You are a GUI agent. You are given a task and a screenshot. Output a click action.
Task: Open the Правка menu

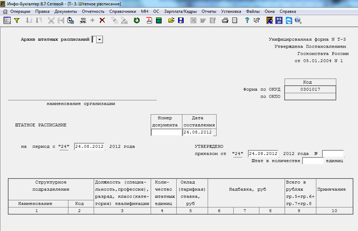42,11
